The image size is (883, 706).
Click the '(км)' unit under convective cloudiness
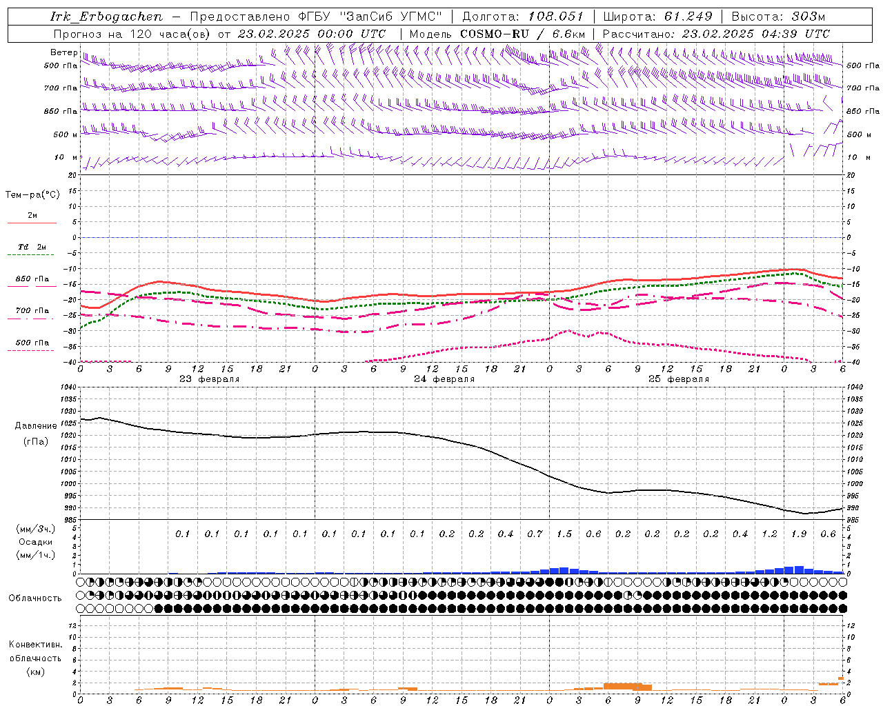coord(35,672)
